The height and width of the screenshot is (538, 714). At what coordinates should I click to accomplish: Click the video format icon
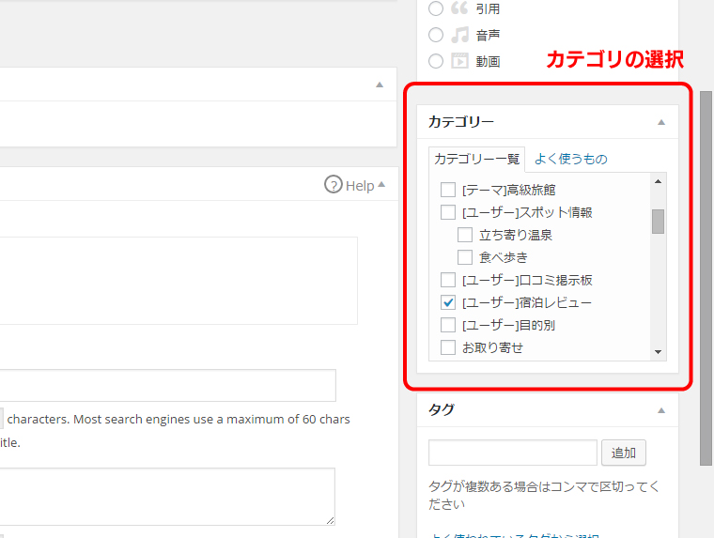[459, 61]
